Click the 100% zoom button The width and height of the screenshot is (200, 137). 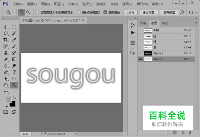tap(130, 12)
